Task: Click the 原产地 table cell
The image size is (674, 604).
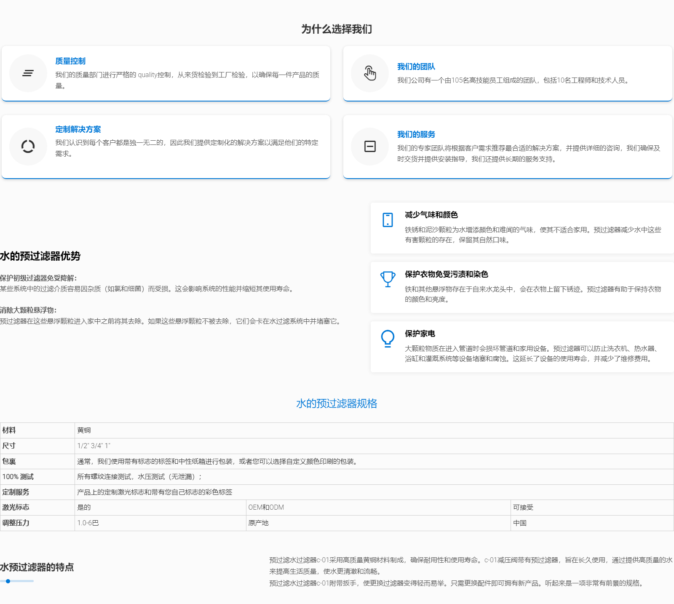Action: tap(258, 523)
